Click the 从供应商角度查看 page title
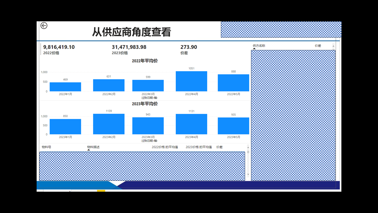Viewport: 378px width, 213px height. [x=132, y=32]
